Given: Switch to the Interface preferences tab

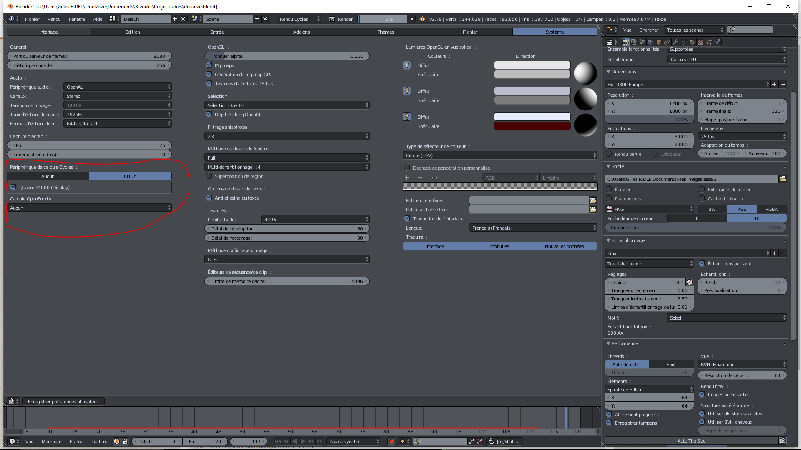Looking at the screenshot, I should click(48, 32).
